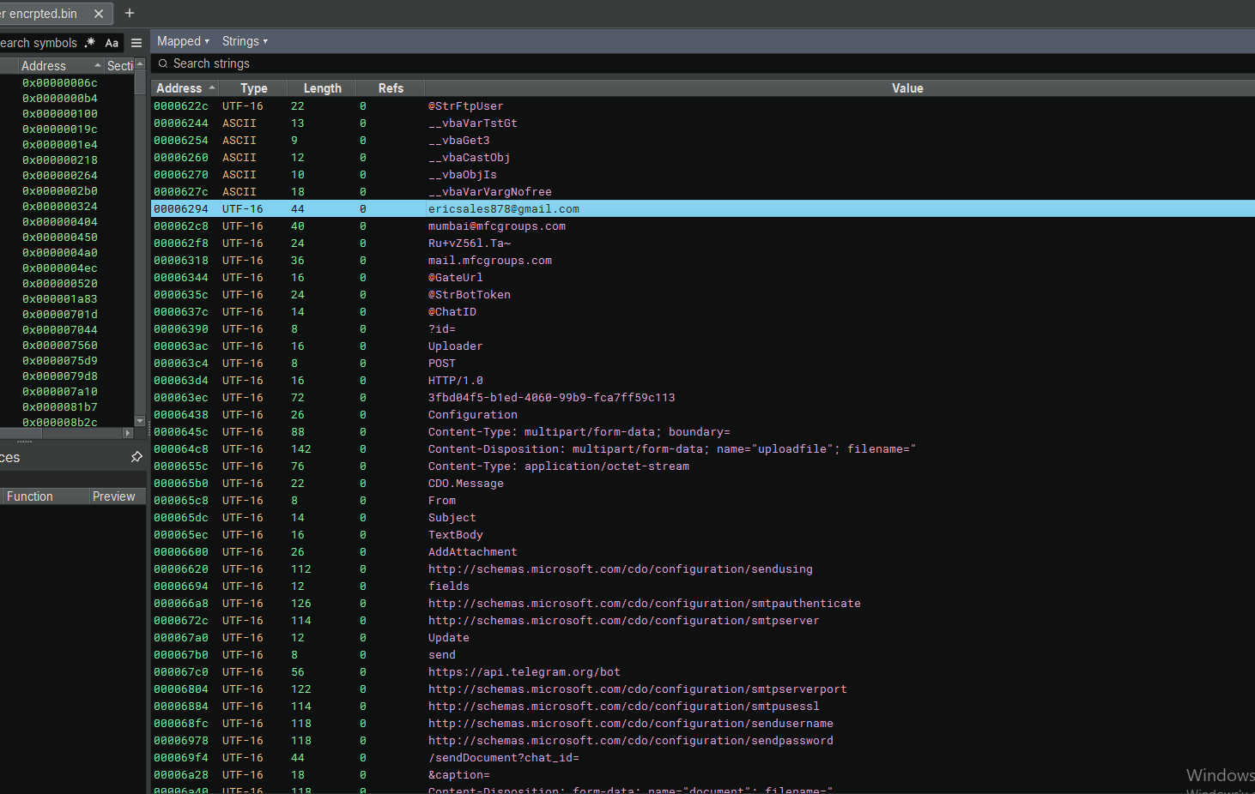Image resolution: width=1255 pixels, height=794 pixels.
Task: Toggle case sensitive Aa in symbol search
Action: 112,43
